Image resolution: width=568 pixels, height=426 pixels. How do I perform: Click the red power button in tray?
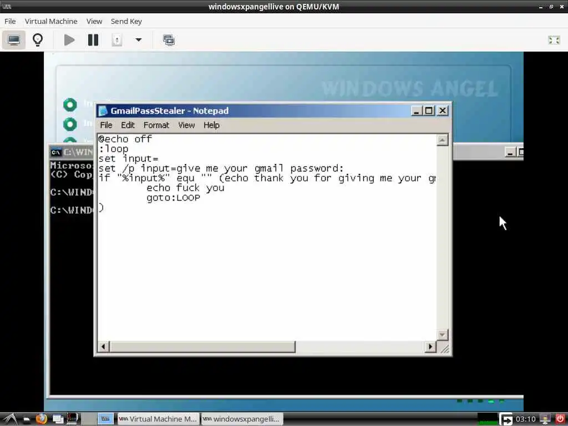pos(560,419)
